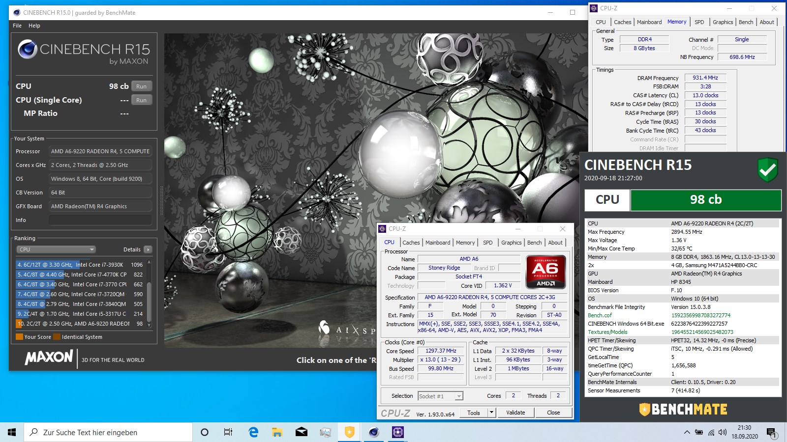This screenshot has height=442, width=787.
Task: Switch to Bench tab in upper CPU-Z
Action: [746, 22]
